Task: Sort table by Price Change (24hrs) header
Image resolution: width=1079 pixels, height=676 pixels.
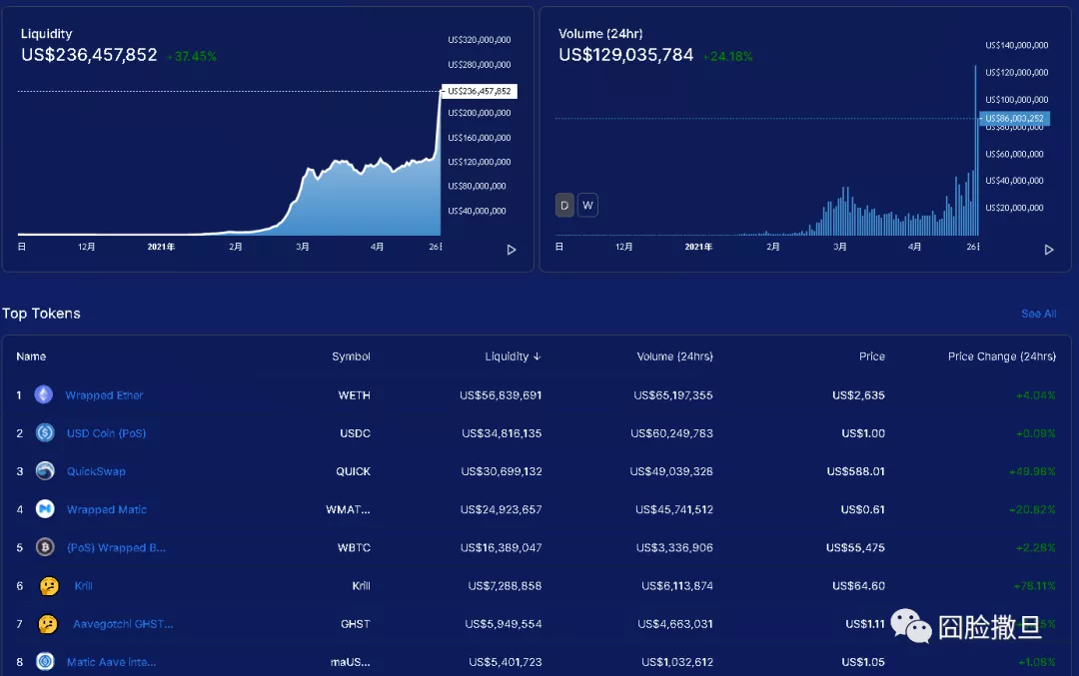Action: tap(1001, 356)
